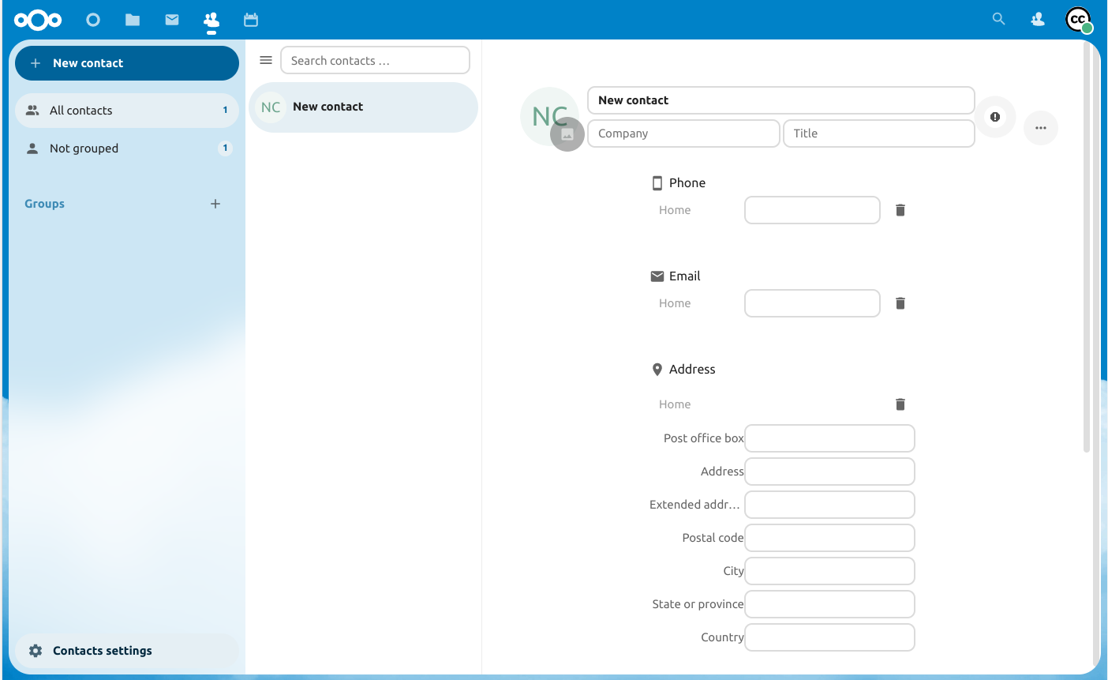The height and width of the screenshot is (680, 1108).
Task: Click the search magnifier in header
Action: coord(998,19)
